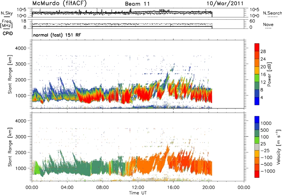Click the red top segment of the Power colorbar
The height and width of the screenshot is (195, 282).
[257, 47]
